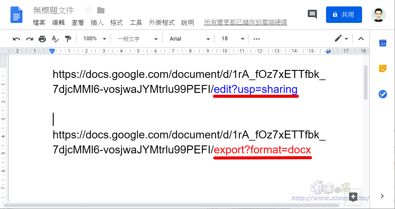Open the 說明 menu
Screen dimensions: 395x209
point(188,23)
